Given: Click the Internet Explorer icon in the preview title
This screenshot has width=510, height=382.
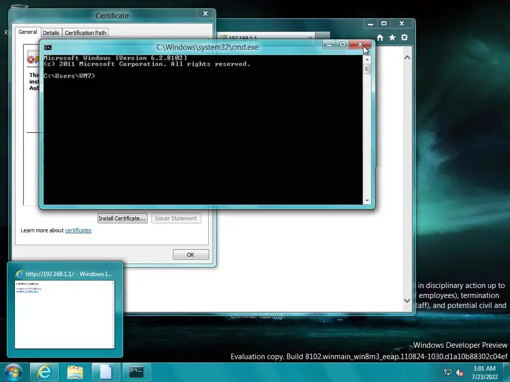Looking at the screenshot, I should pyautogui.click(x=19, y=274).
